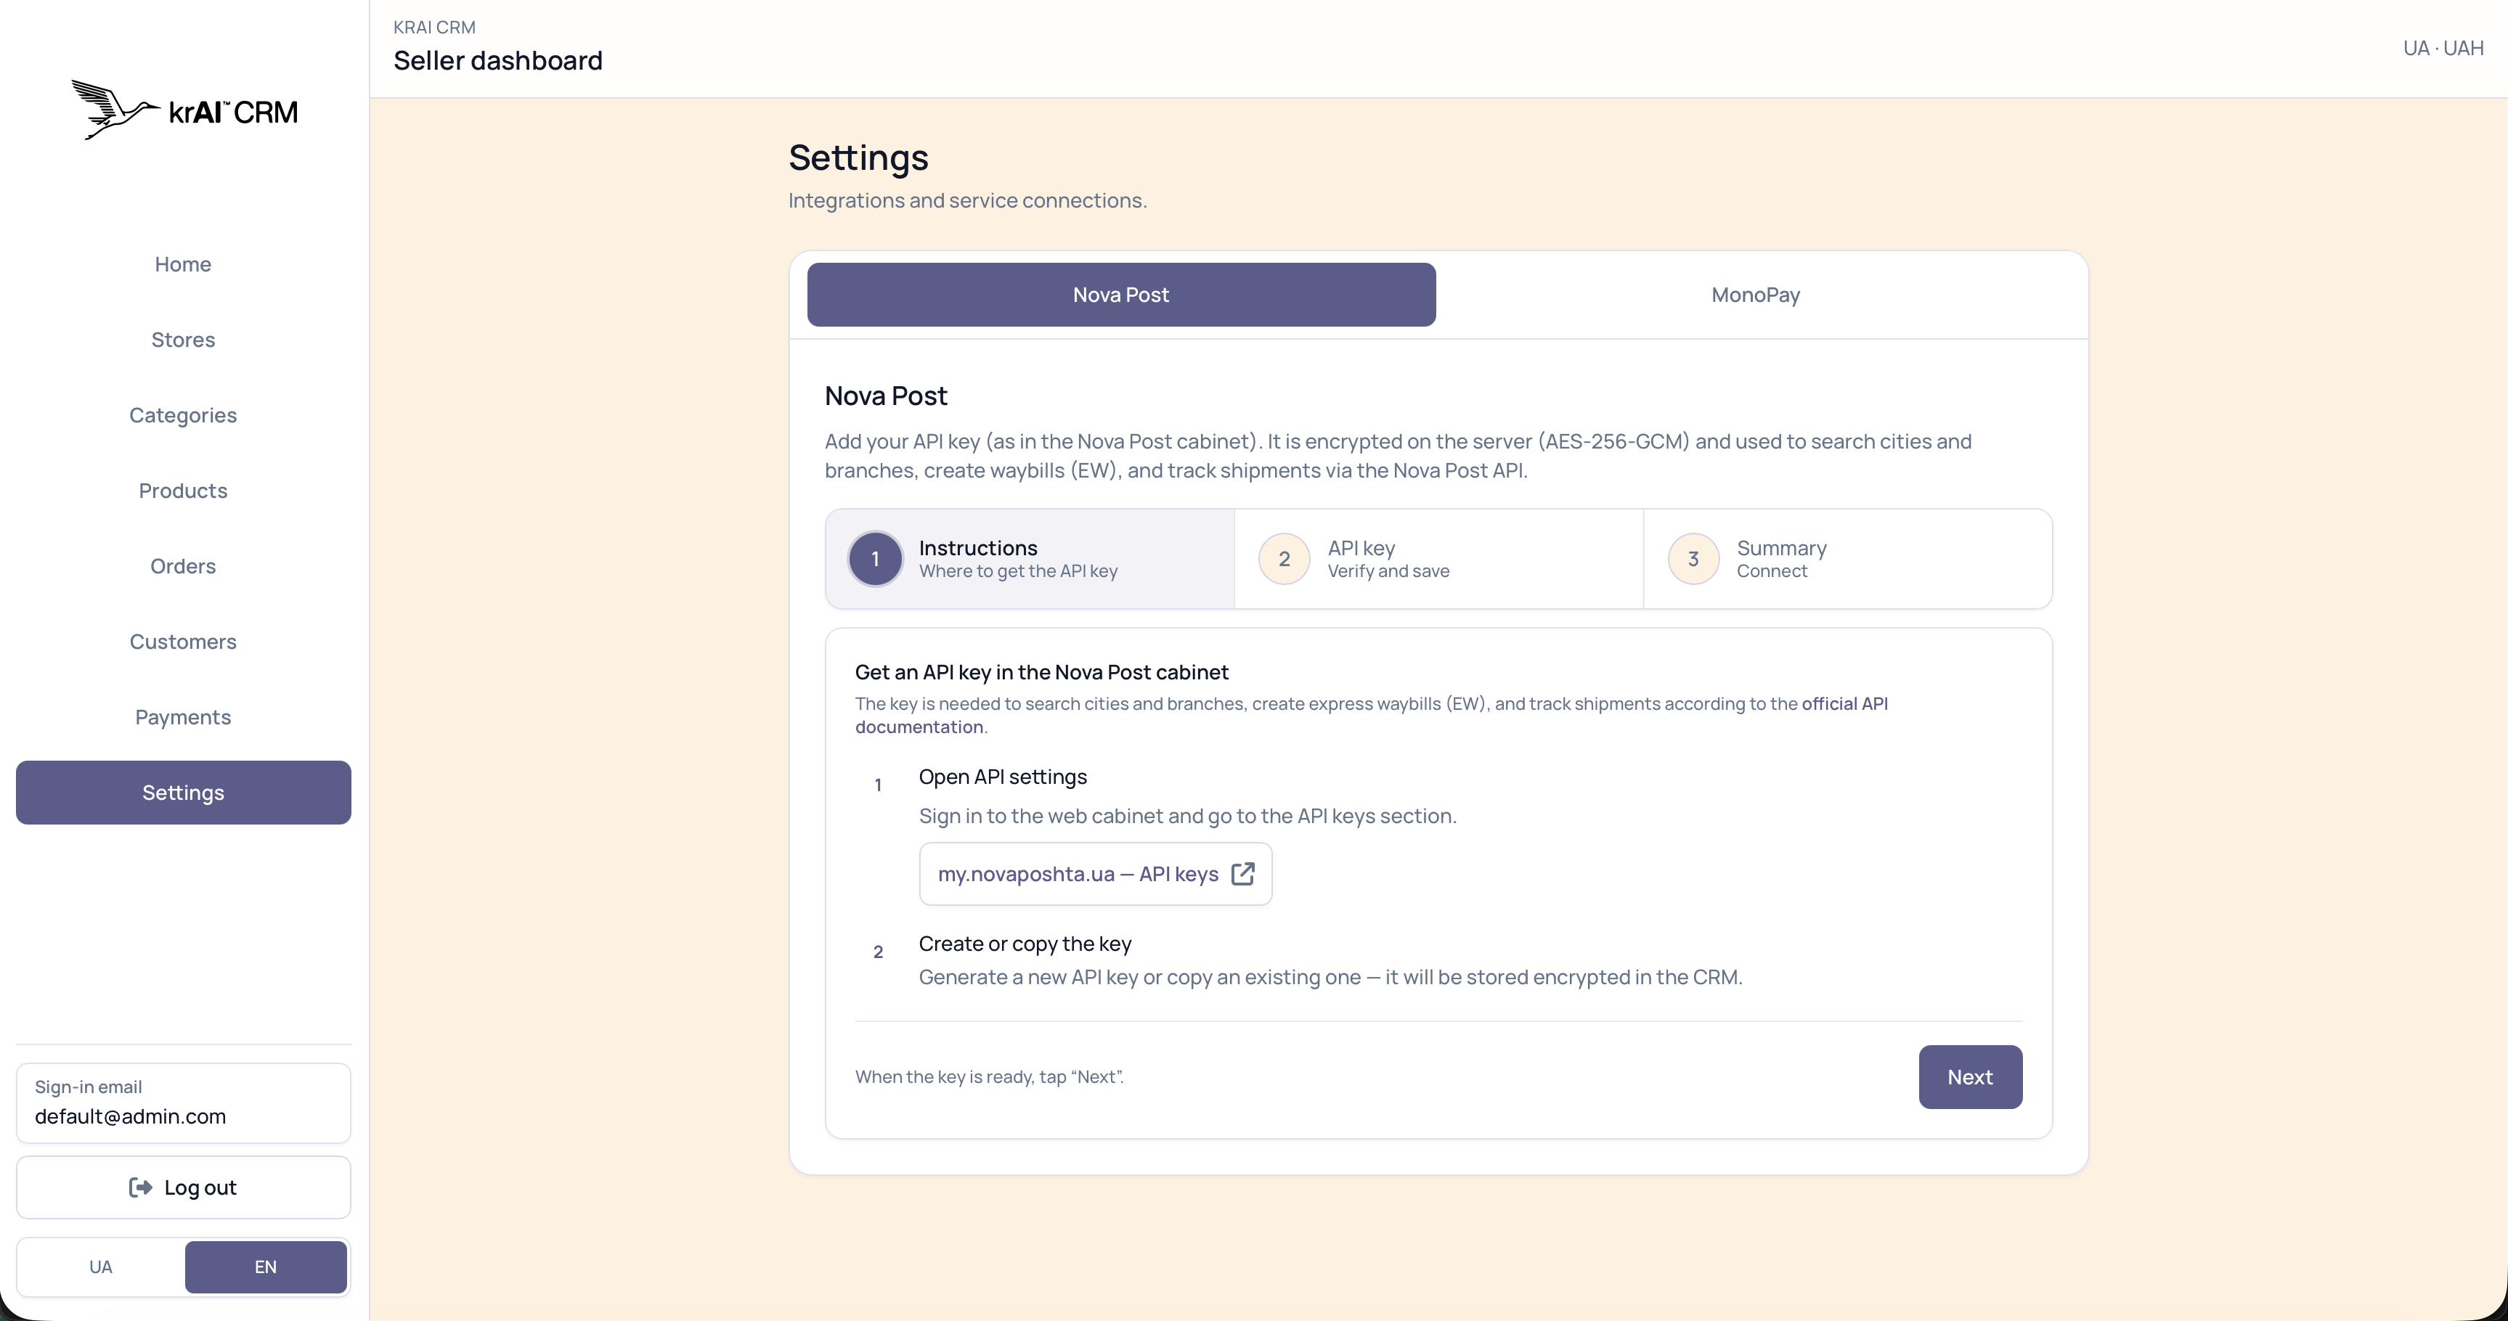Click the 'Generate a new API key' instruction text
Image resolution: width=2508 pixels, height=1321 pixels.
pyautogui.click(x=1330, y=976)
